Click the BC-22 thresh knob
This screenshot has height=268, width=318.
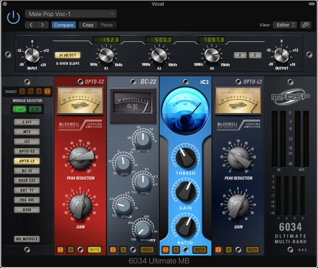click(x=143, y=139)
